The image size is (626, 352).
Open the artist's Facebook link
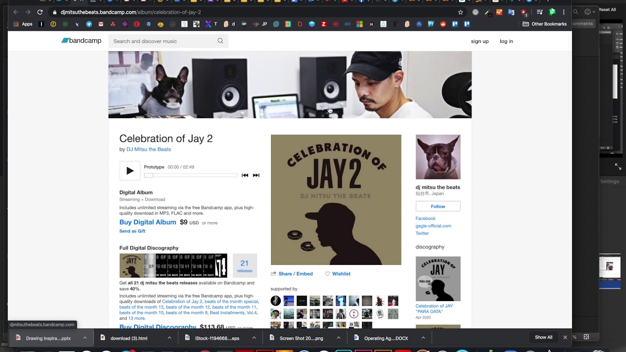click(x=425, y=219)
